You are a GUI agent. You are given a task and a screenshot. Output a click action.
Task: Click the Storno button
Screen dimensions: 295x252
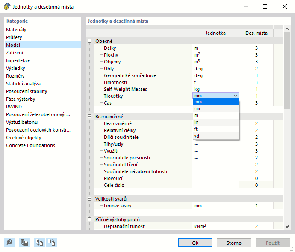point(234,243)
